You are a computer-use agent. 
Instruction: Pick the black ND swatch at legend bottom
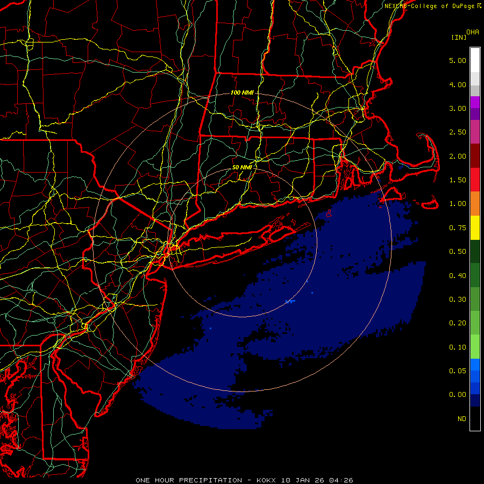[475, 418]
